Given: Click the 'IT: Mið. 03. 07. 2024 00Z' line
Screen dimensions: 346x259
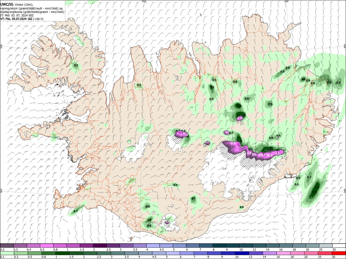Looking at the screenshot, I should pyautogui.click(x=17, y=15).
